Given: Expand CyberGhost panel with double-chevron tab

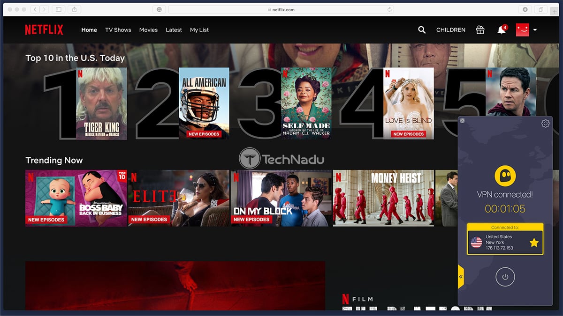Looking at the screenshot, I should (x=461, y=277).
